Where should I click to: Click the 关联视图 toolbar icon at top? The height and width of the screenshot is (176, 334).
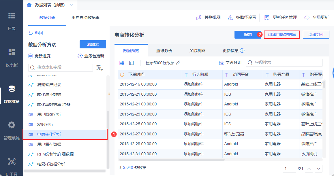[198, 18]
